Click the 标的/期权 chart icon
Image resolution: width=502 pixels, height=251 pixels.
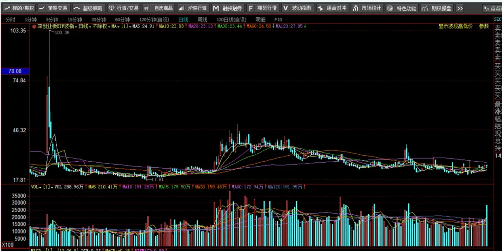tap(7, 8)
